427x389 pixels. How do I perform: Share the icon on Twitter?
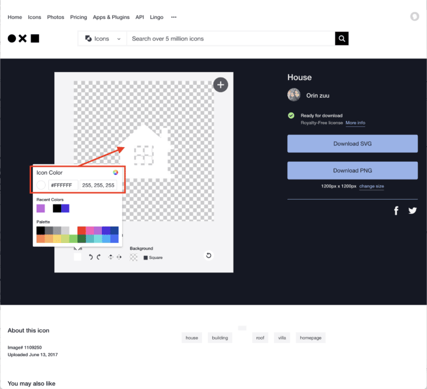pos(412,211)
